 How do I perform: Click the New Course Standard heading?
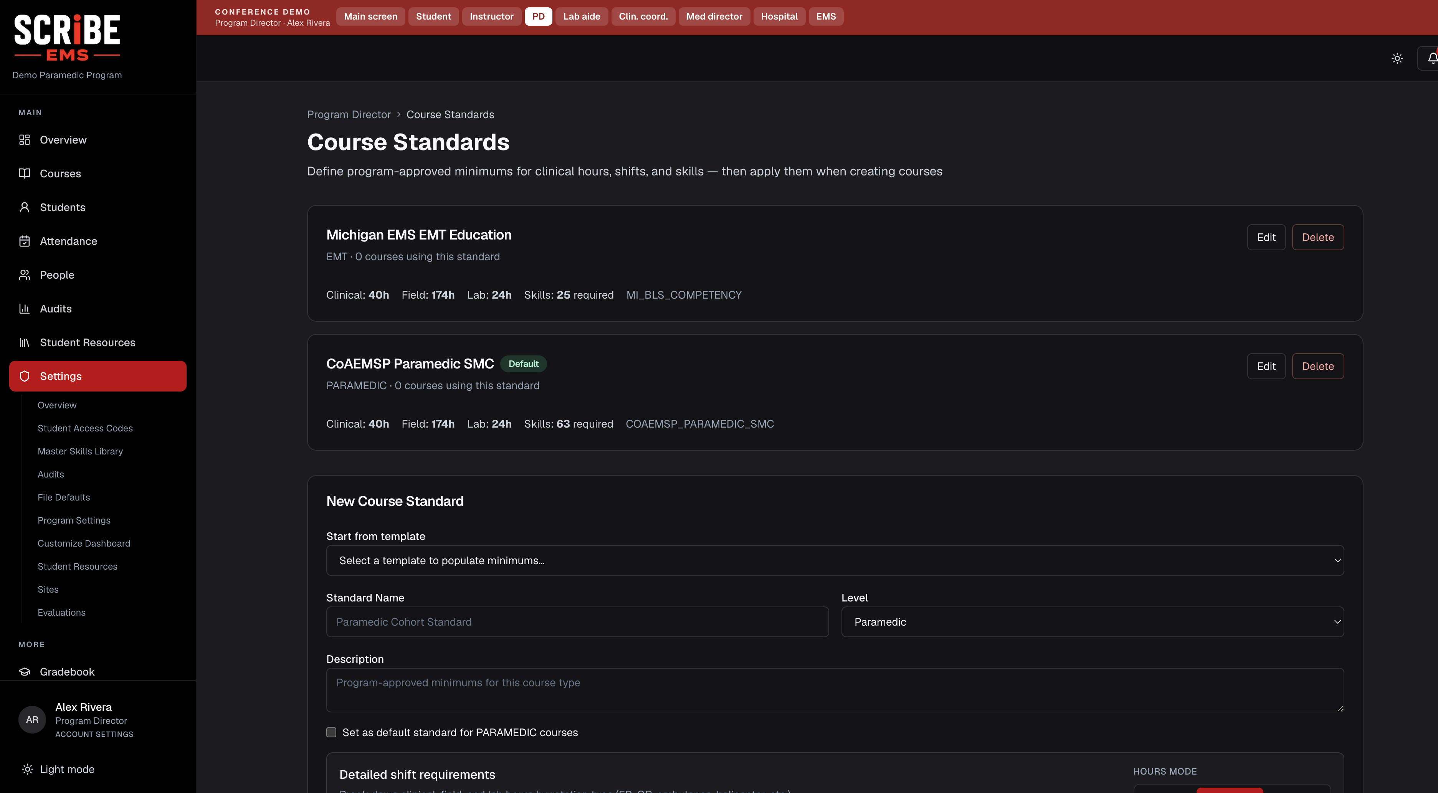pos(395,501)
